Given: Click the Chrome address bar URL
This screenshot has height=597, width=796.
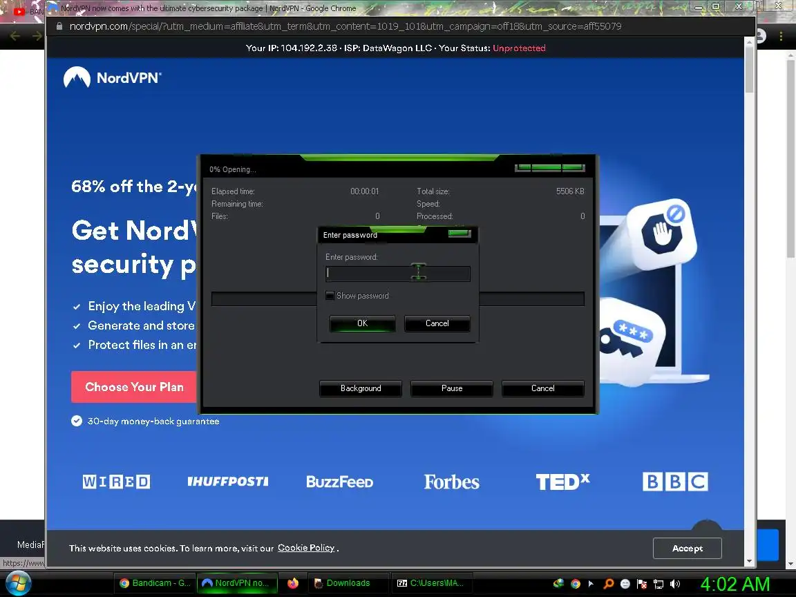Looking at the screenshot, I should click(x=345, y=26).
